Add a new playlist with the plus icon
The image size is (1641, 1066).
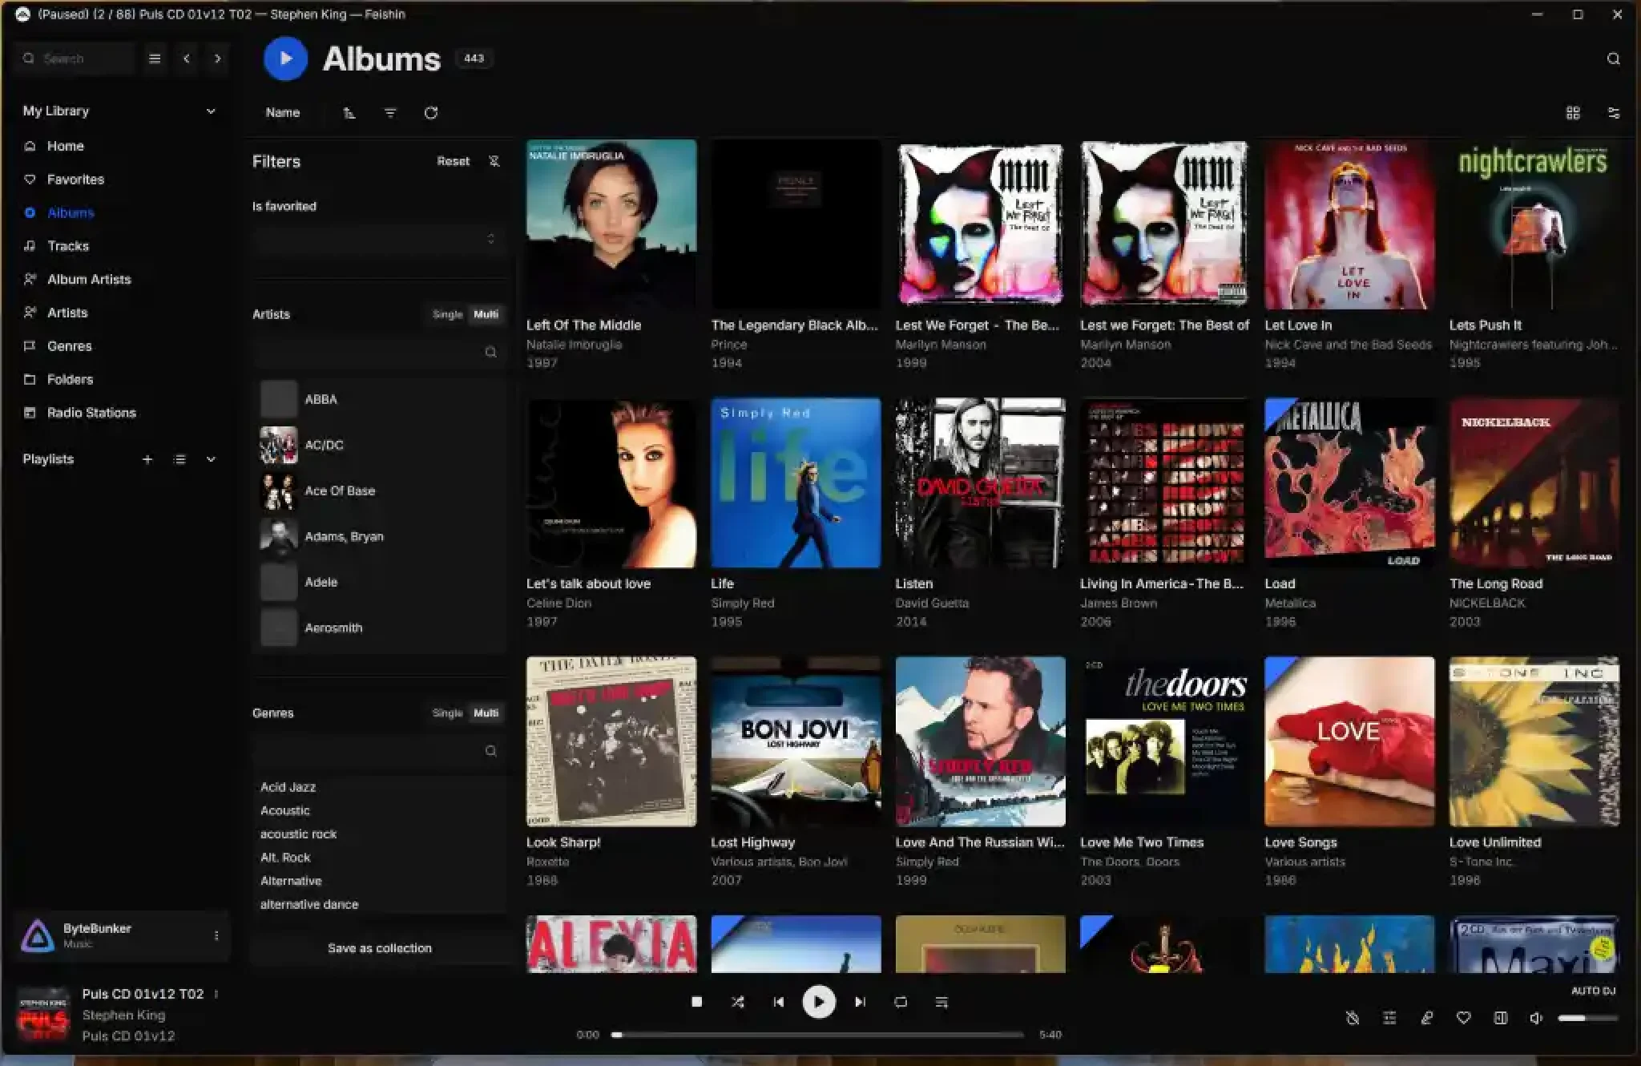pyautogui.click(x=147, y=459)
